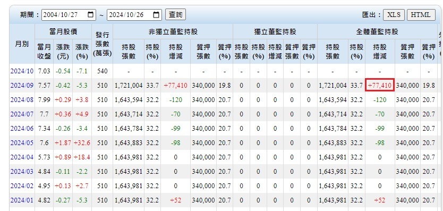The width and height of the screenshot is (443, 211).
Task: Select -98 under 全體董監持股 in 2024/05 row
Action: pyautogui.click(x=380, y=143)
